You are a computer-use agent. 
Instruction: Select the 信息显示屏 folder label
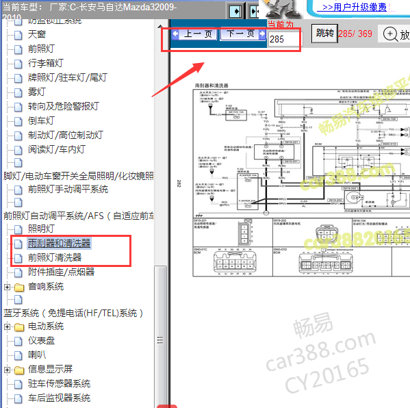[x=50, y=369]
